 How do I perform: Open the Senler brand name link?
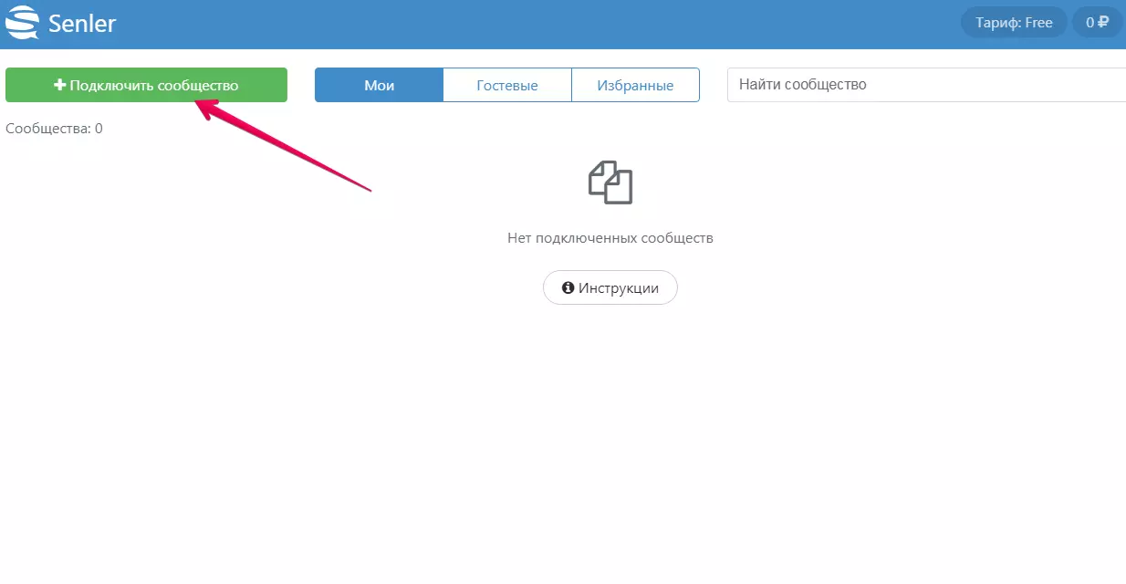82,23
